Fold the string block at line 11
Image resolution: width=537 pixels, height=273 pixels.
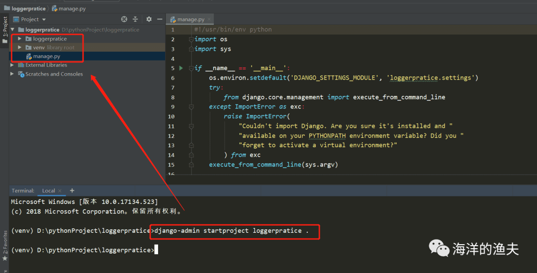[x=191, y=126]
